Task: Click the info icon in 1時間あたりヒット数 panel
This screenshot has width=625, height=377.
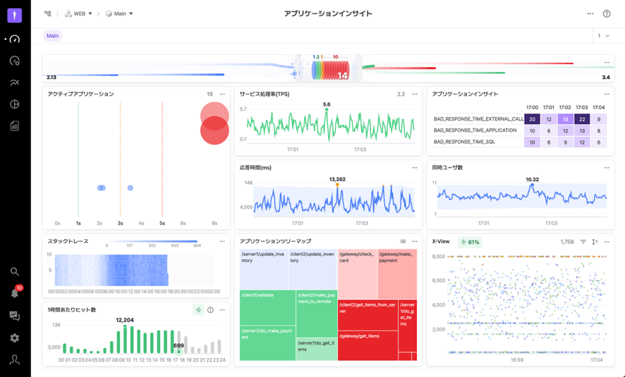Action: click(210, 310)
